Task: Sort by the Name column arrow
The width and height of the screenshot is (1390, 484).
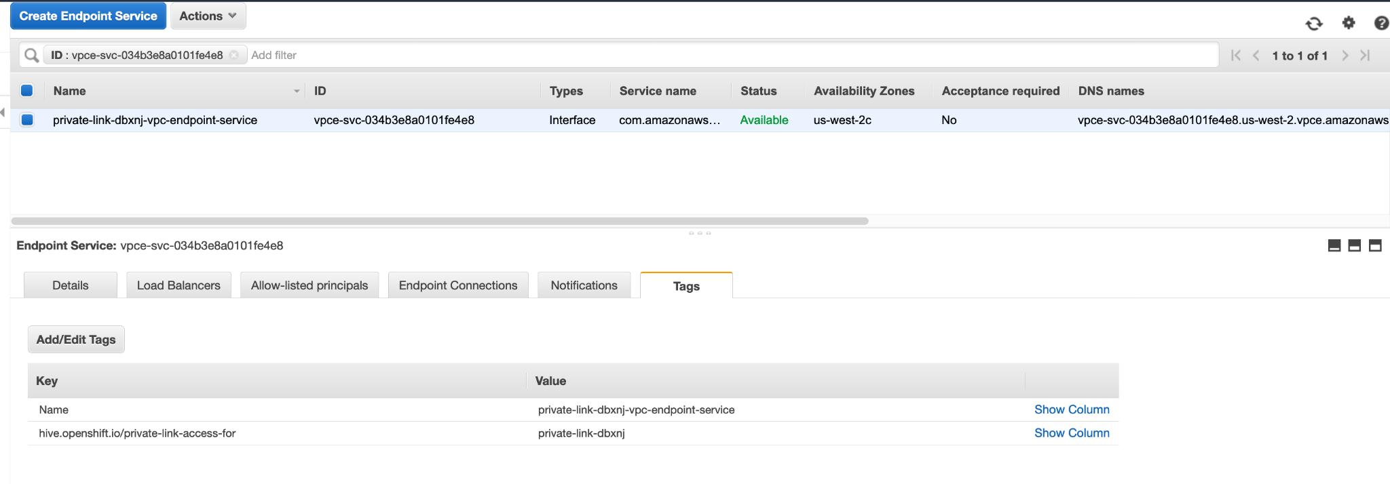Action: (x=297, y=91)
